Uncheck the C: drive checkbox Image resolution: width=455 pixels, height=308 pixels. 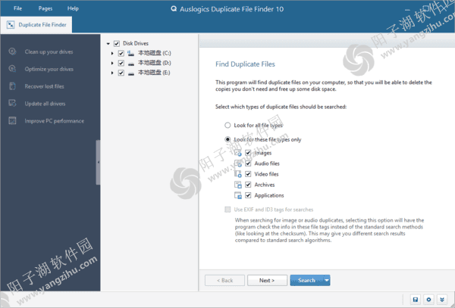tap(121, 53)
